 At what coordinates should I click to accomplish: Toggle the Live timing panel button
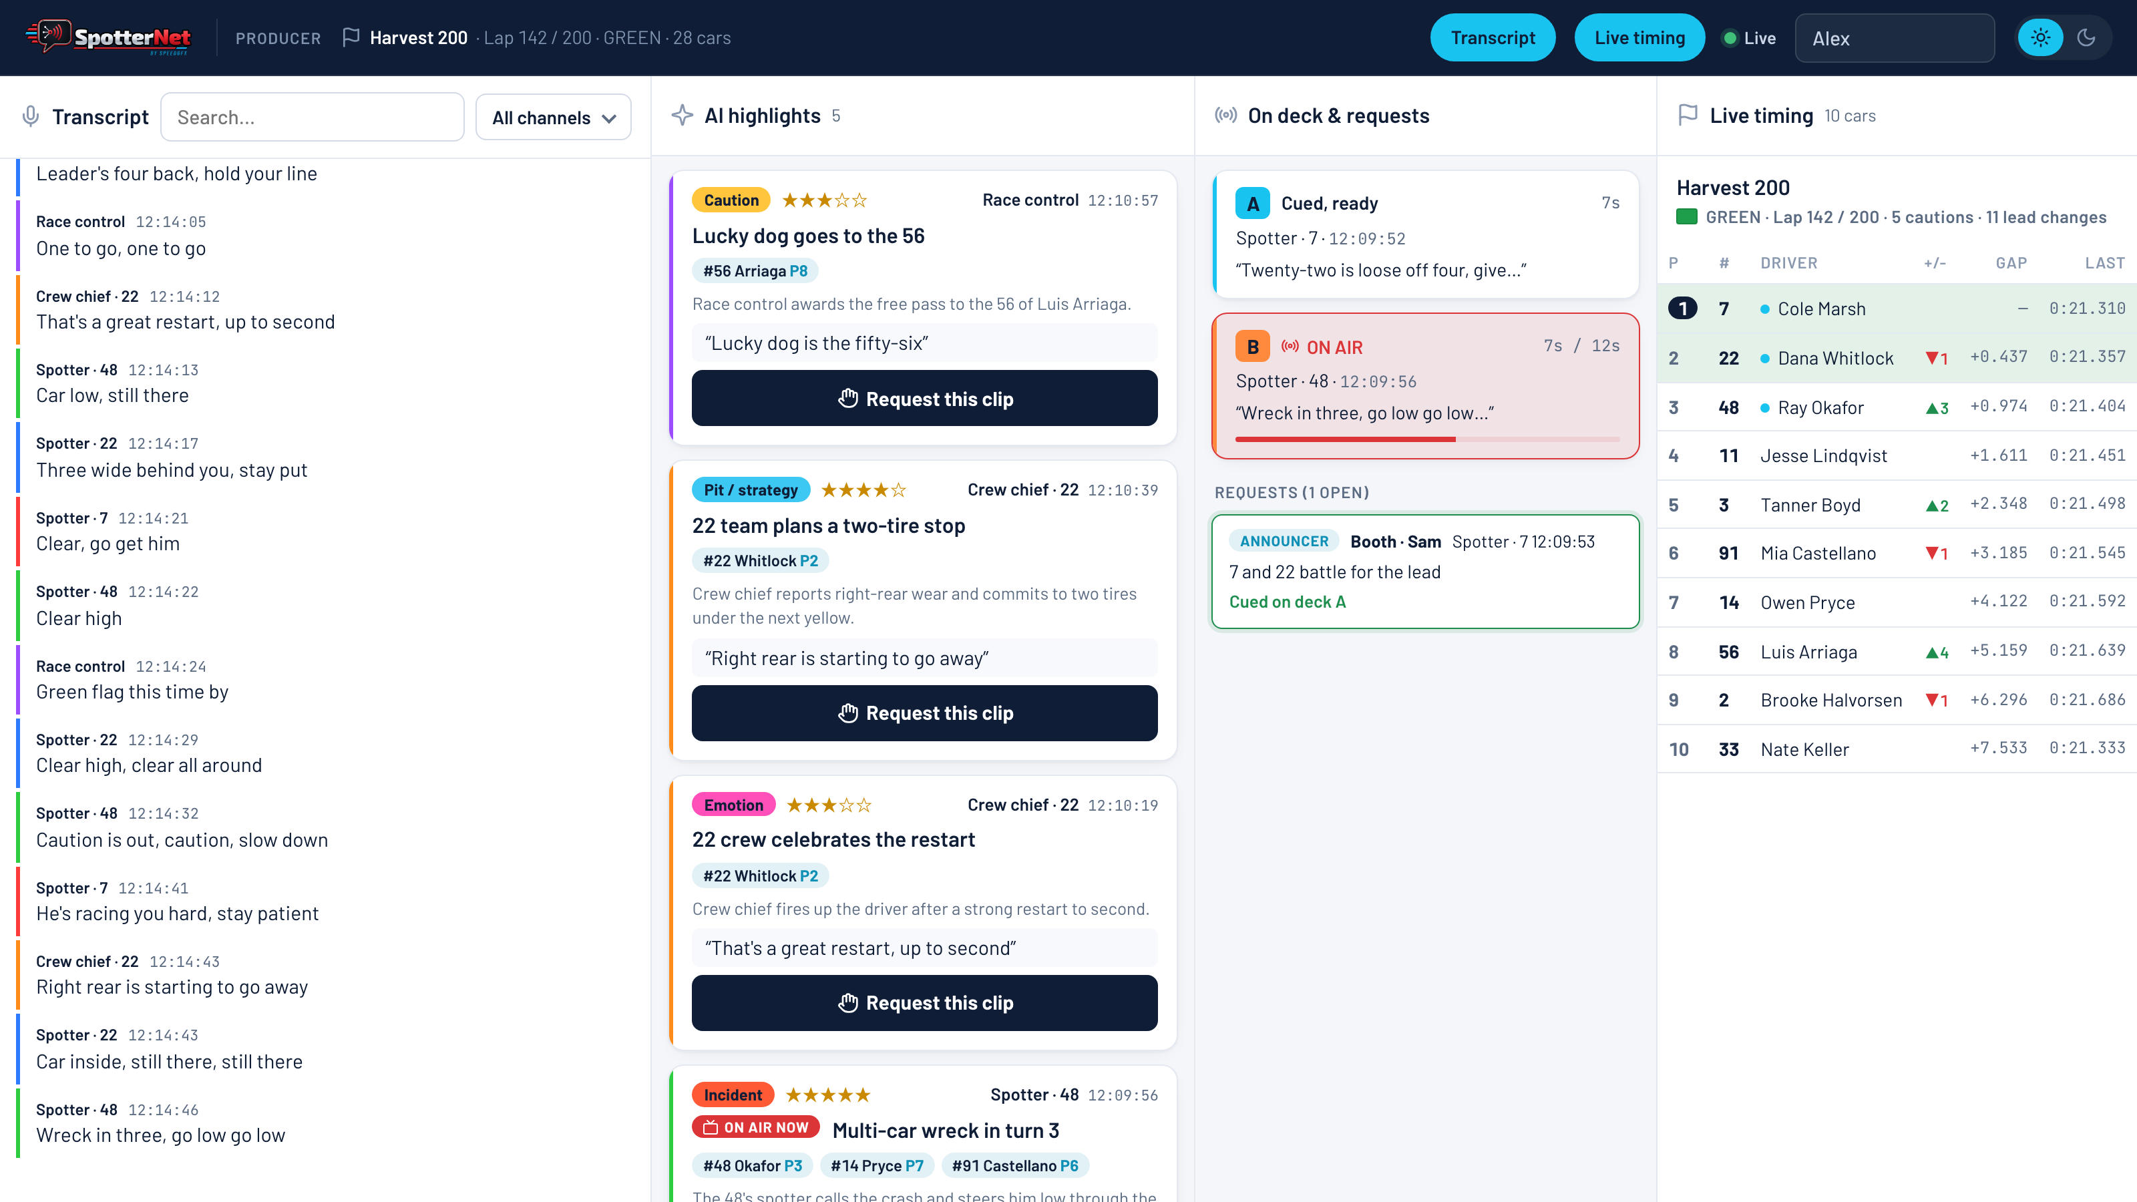(1639, 37)
